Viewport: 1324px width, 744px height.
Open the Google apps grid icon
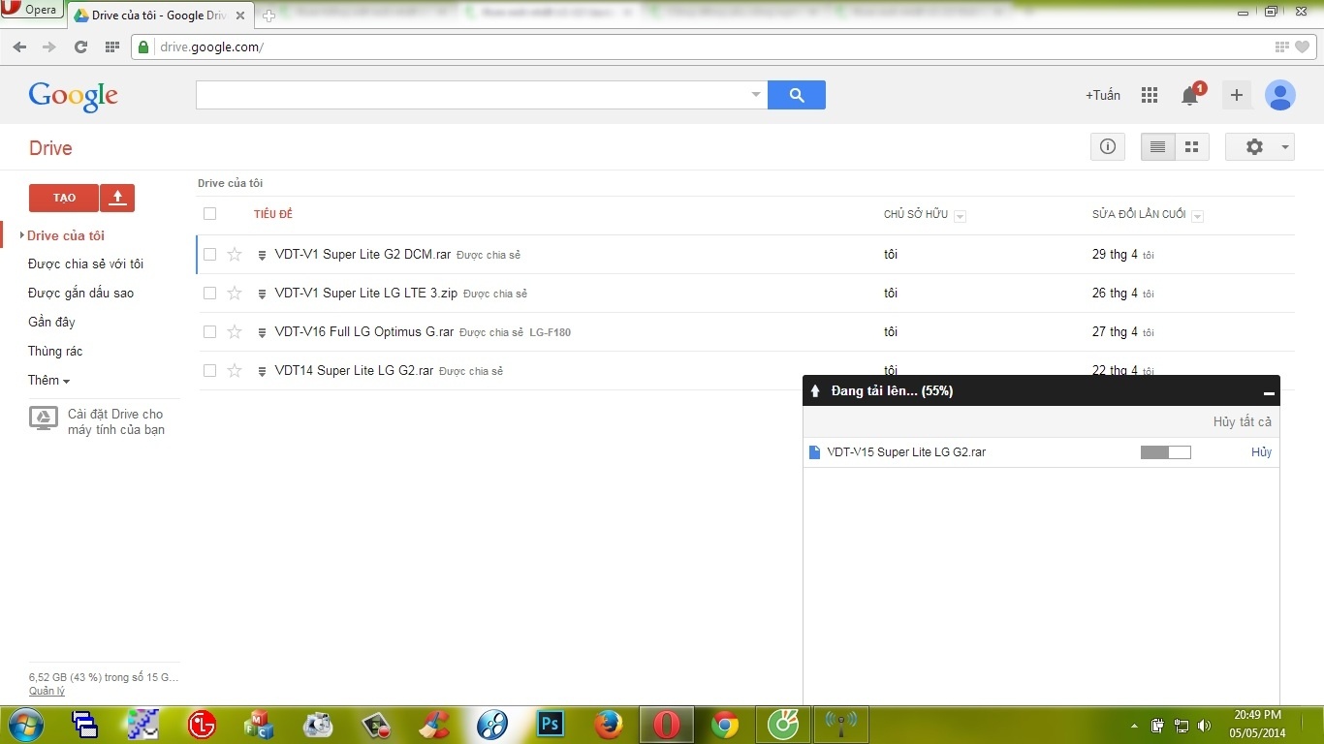tap(1150, 95)
